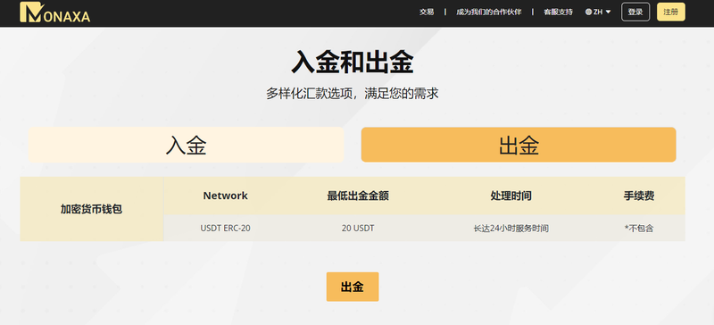This screenshot has height=325, width=714.
Task: Click the 最低出金金额 column header
Action: point(358,196)
